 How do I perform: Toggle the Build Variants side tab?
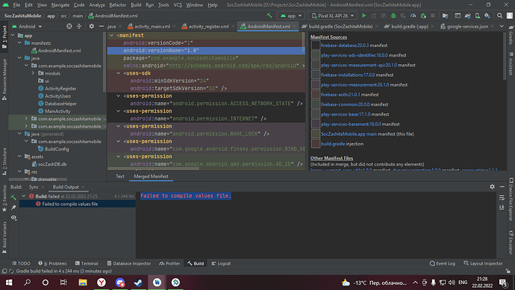pos(4,237)
